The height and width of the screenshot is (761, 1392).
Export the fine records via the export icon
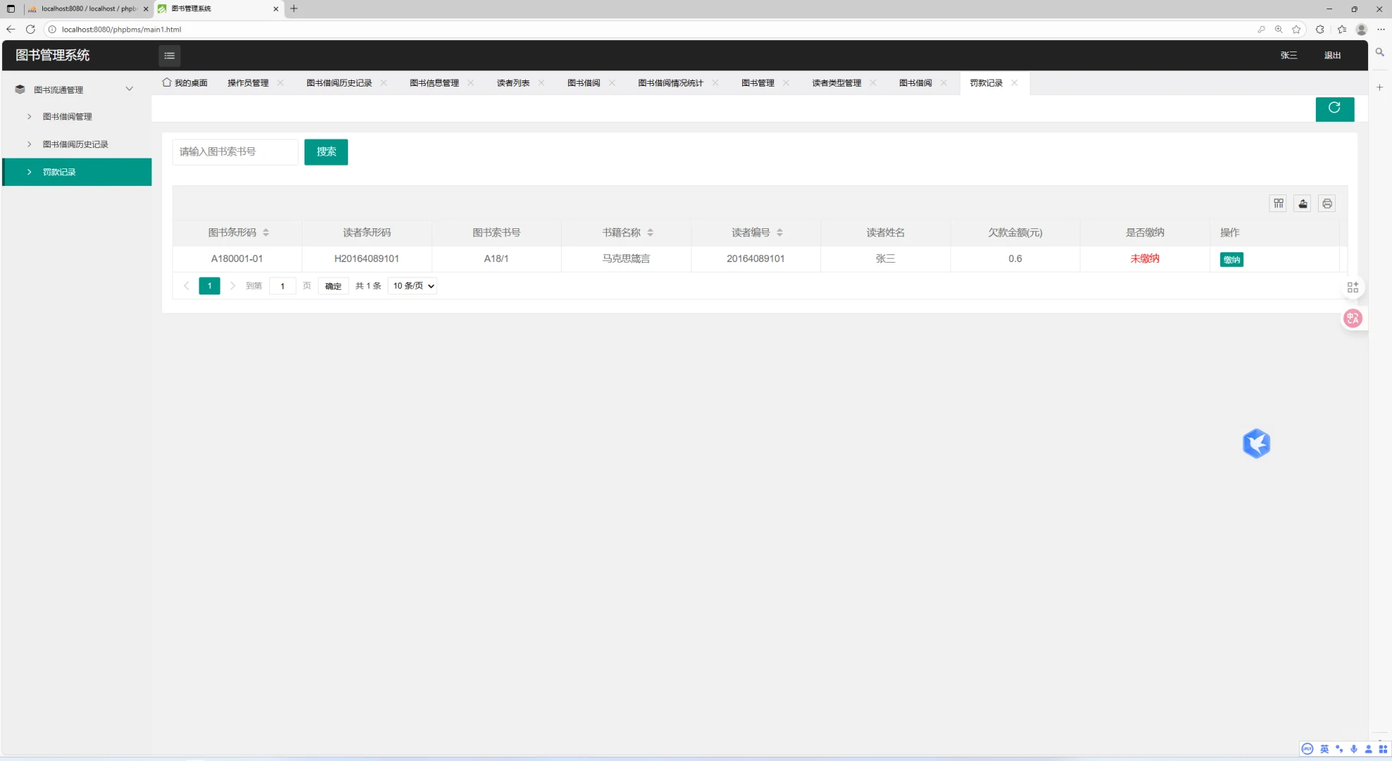(x=1302, y=203)
